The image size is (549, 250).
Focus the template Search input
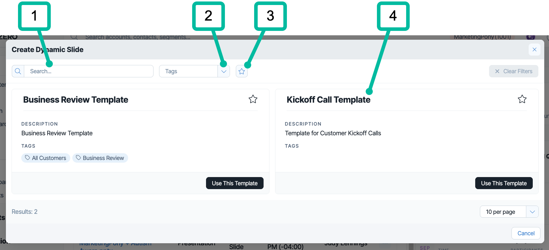(x=89, y=71)
